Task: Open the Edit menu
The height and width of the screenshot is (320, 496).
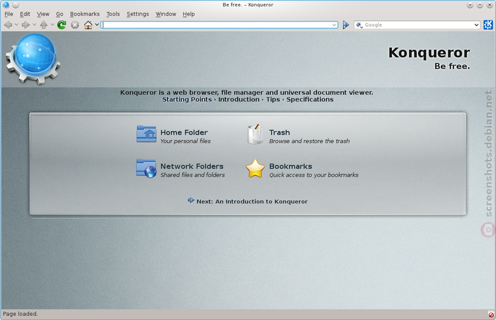Action: (25, 14)
